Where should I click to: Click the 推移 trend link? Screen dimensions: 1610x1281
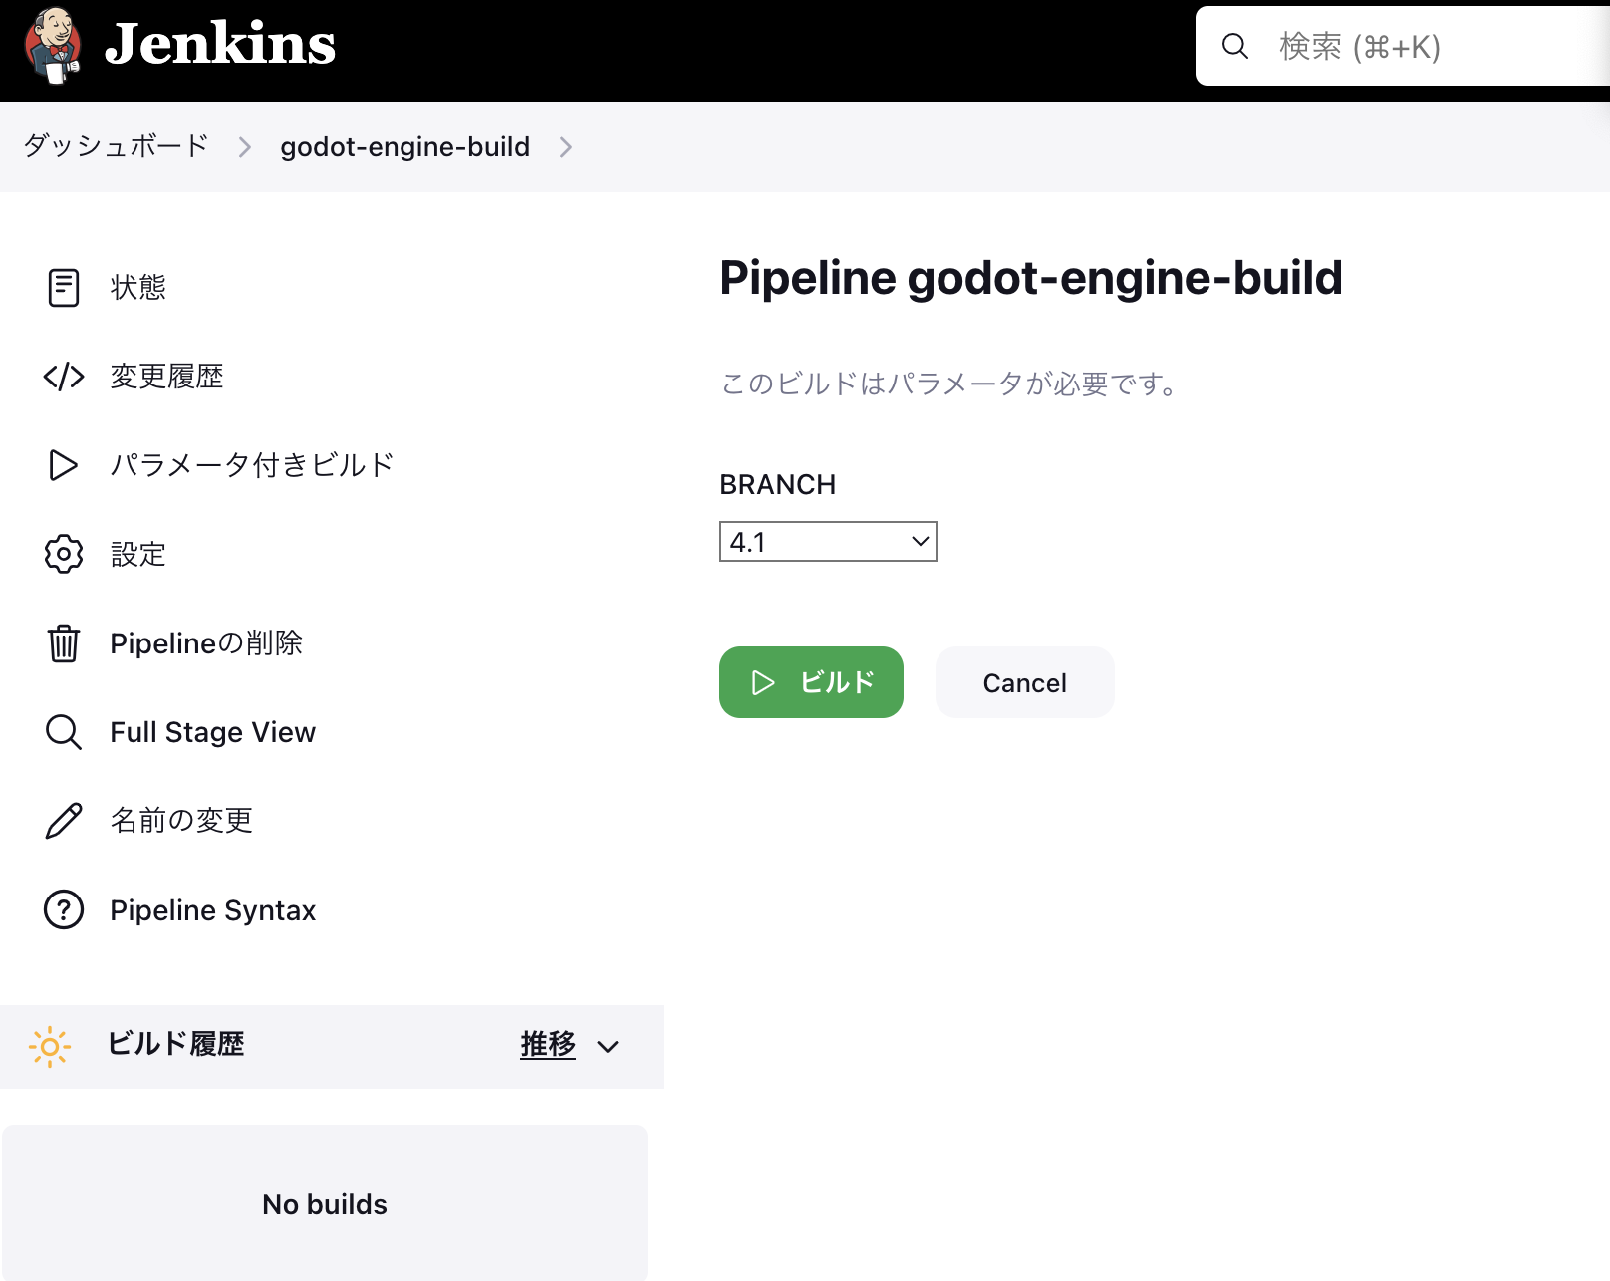(x=548, y=1044)
